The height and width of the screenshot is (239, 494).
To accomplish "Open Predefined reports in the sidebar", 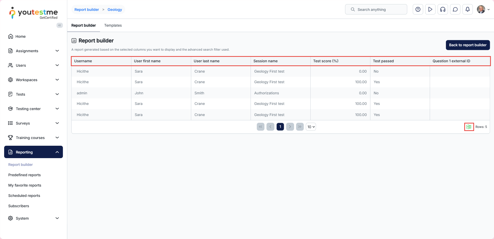I will (x=25, y=175).
